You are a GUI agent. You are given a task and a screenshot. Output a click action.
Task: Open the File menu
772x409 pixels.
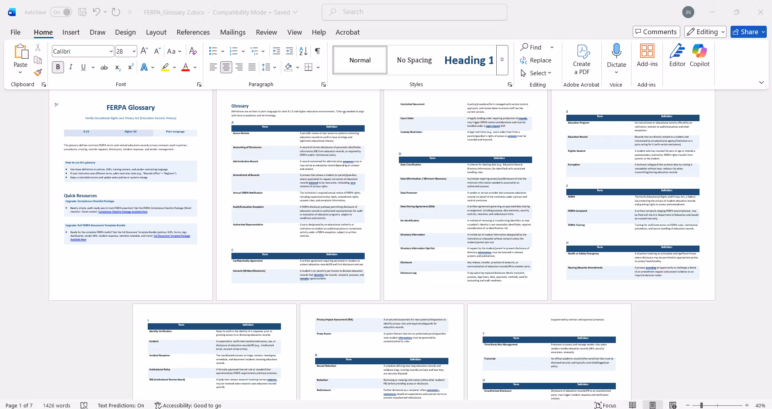click(x=15, y=32)
